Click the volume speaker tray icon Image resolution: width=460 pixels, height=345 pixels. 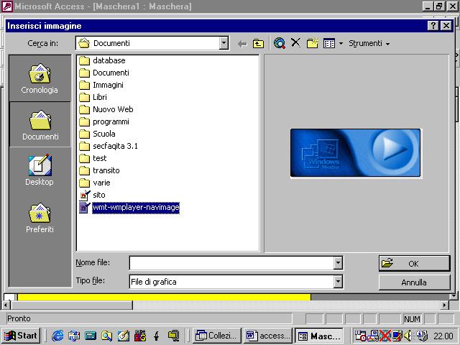click(408, 336)
